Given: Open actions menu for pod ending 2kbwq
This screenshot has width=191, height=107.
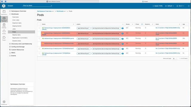Looking at the screenshot, I should (39, 28).
